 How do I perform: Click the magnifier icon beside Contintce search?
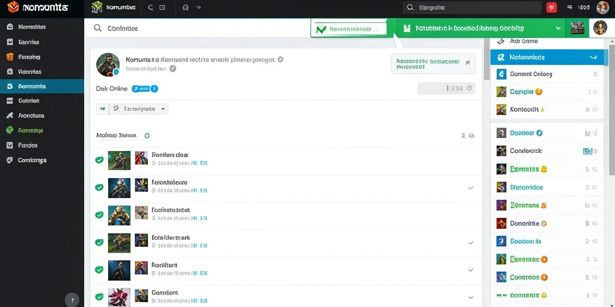(97, 28)
